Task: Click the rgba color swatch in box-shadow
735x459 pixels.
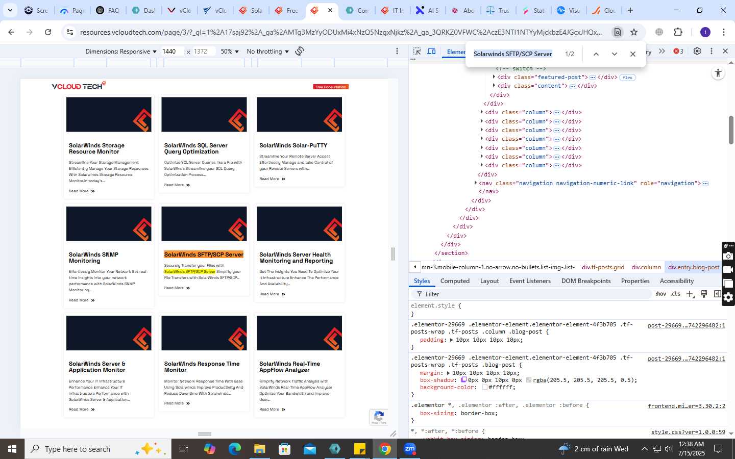Action: [x=529, y=380]
